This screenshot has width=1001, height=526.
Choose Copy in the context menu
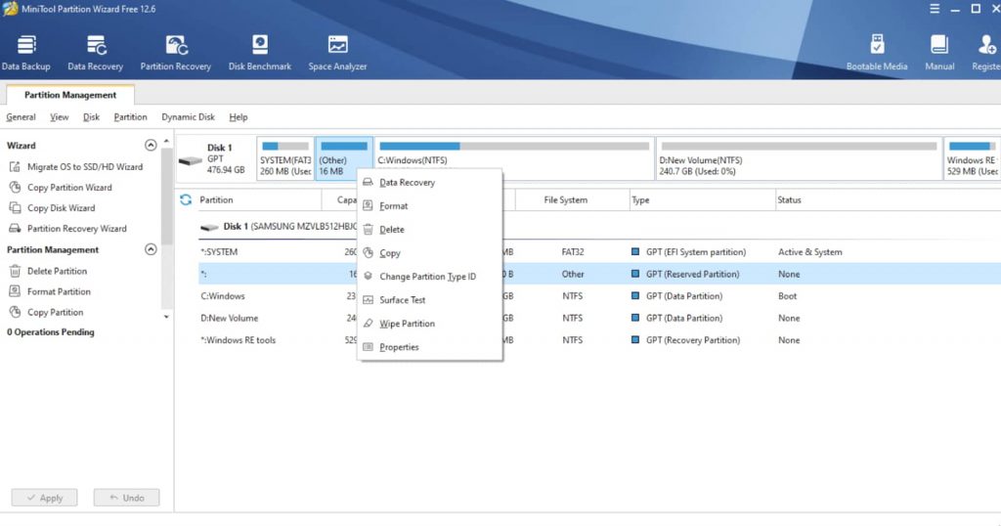coord(430,253)
